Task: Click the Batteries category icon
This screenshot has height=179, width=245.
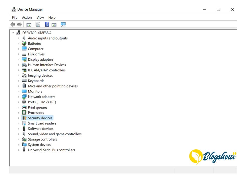Action: coord(24,43)
